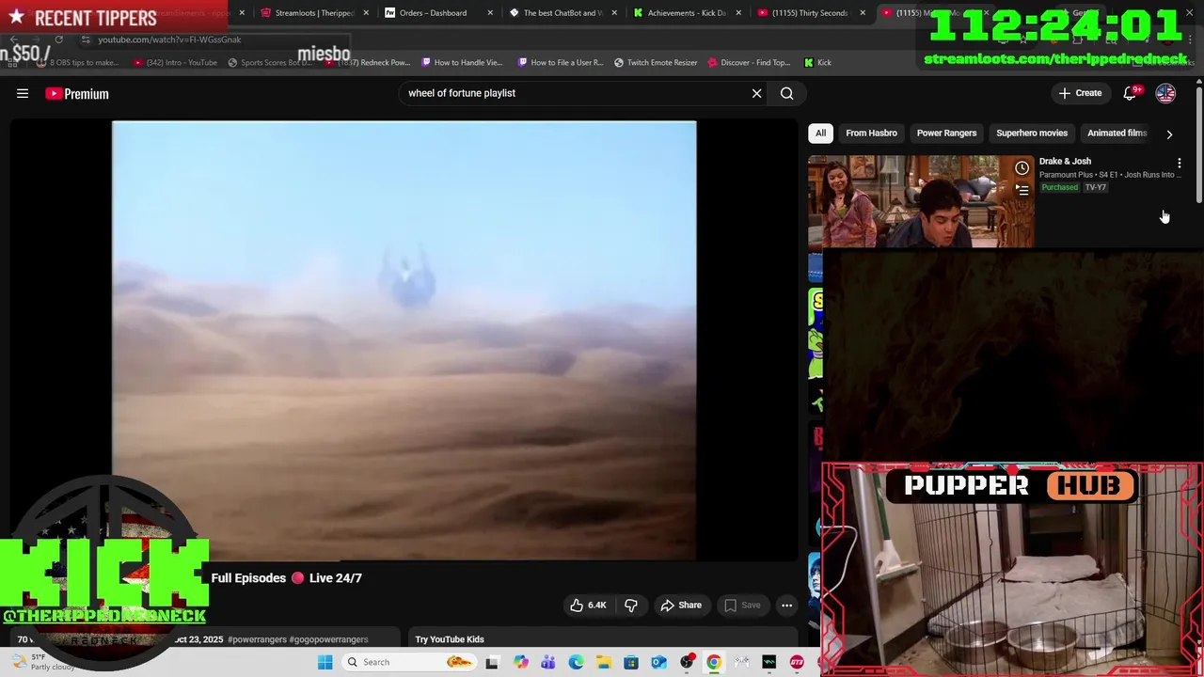Select the All filter chip
Viewport: 1204px width, 677px height.
pos(820,133)
